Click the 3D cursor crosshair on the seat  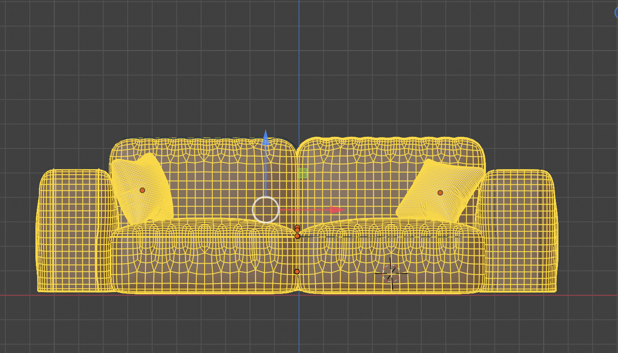click(x=391, y=273)
